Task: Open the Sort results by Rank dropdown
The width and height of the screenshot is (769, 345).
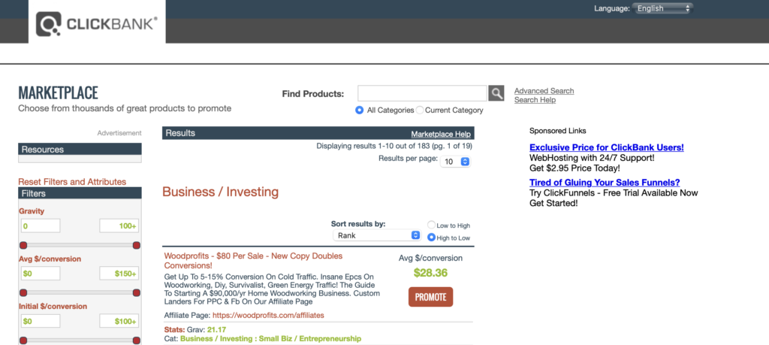Action: pos(377,235)
